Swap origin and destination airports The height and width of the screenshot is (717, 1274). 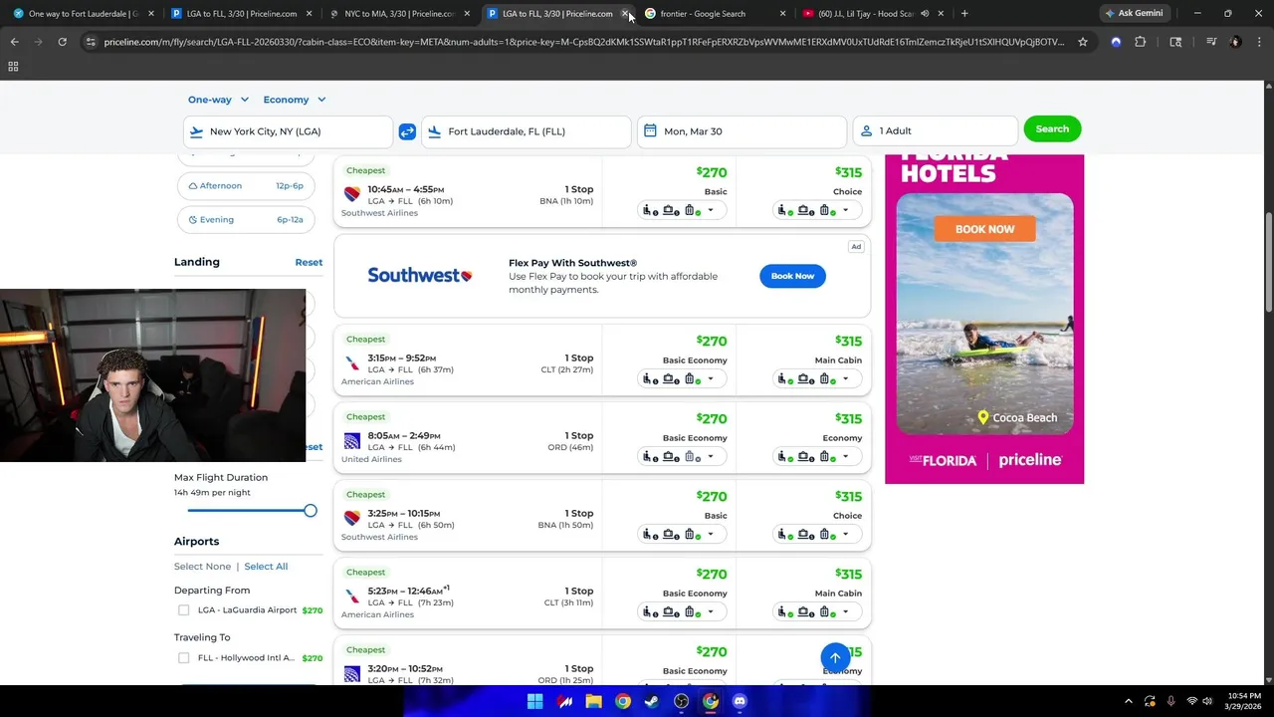pyautogui.click(x=407, y=131)
